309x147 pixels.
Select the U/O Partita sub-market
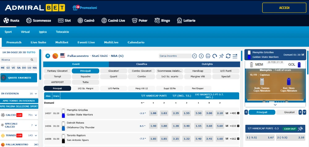click(x=113, y=88)
